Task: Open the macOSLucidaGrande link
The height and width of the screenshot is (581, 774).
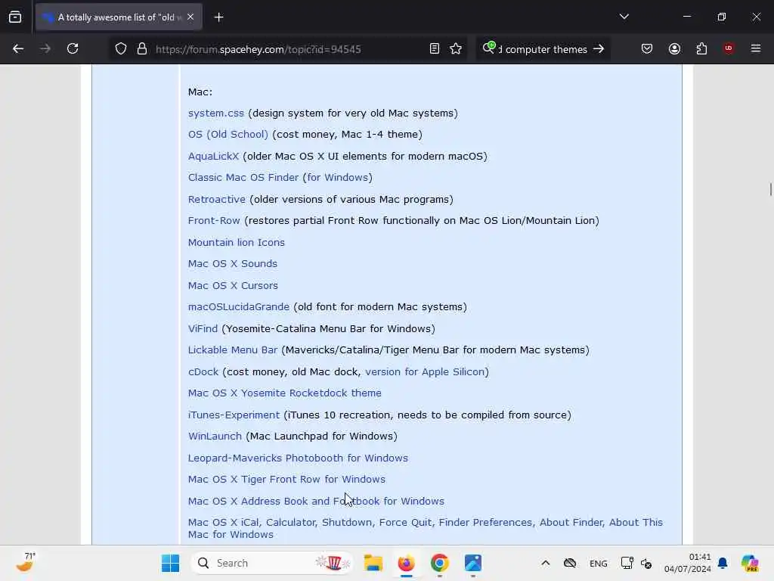Action: click(238, 307)
